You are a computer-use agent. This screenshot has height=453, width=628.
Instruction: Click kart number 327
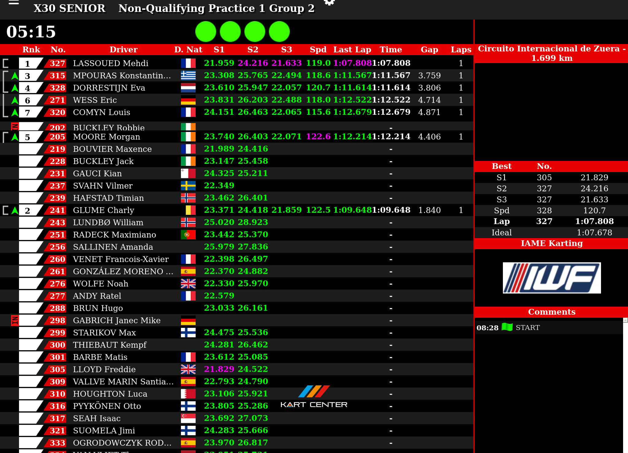[x=58, y=63]
